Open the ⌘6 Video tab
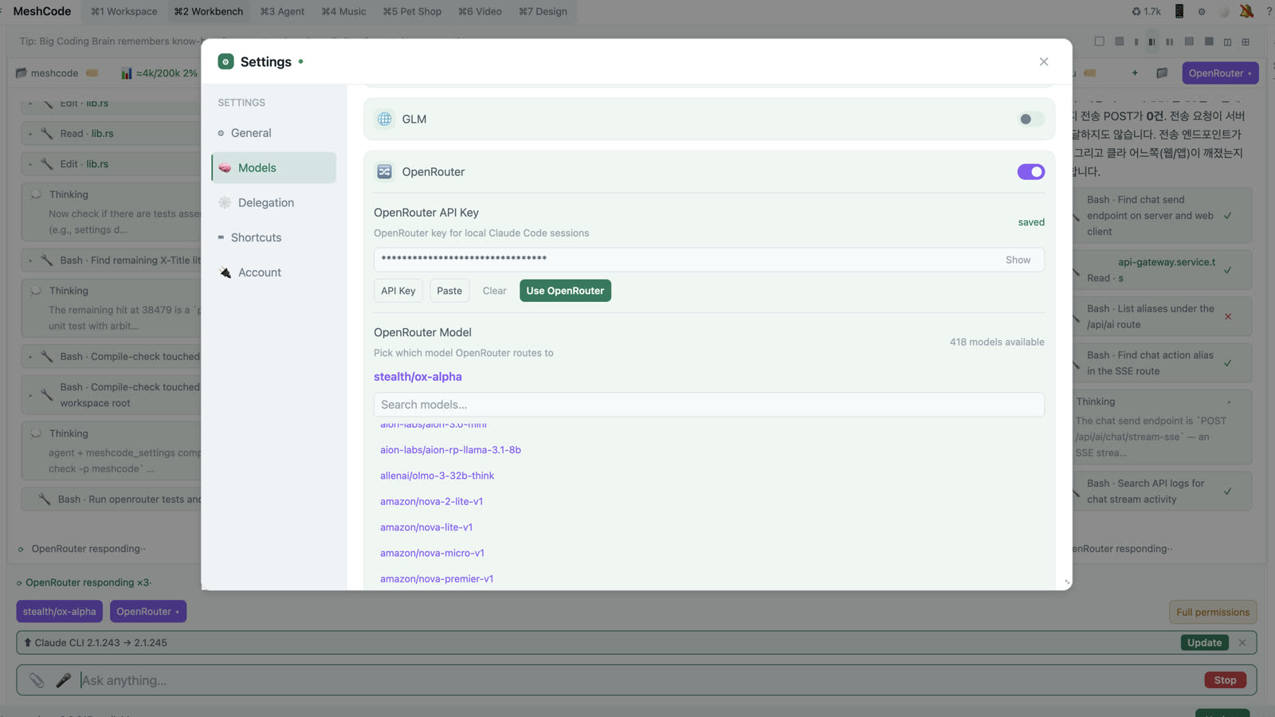 point(480,11)
